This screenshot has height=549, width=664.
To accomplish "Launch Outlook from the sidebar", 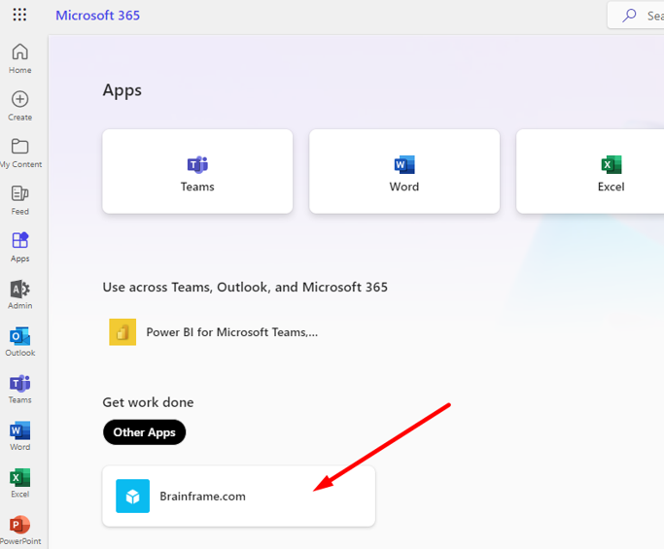I will [x=19, y=341].
